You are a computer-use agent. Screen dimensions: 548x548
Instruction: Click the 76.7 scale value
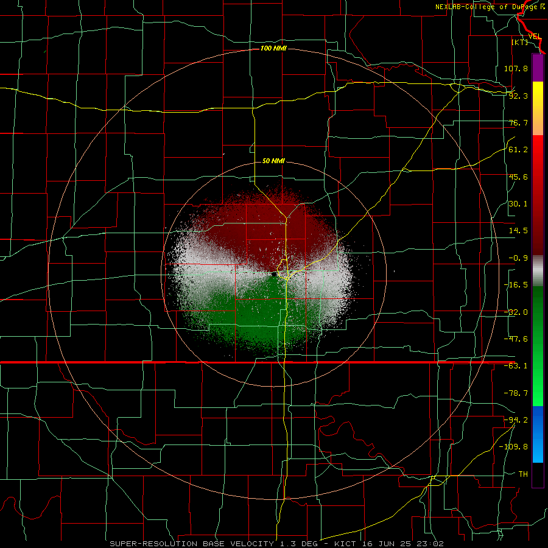518,122
